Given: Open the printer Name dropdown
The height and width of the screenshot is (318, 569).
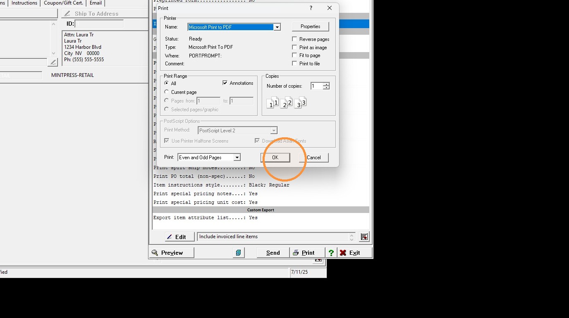Looking at the screenshot, I should [x=277, y=27].
